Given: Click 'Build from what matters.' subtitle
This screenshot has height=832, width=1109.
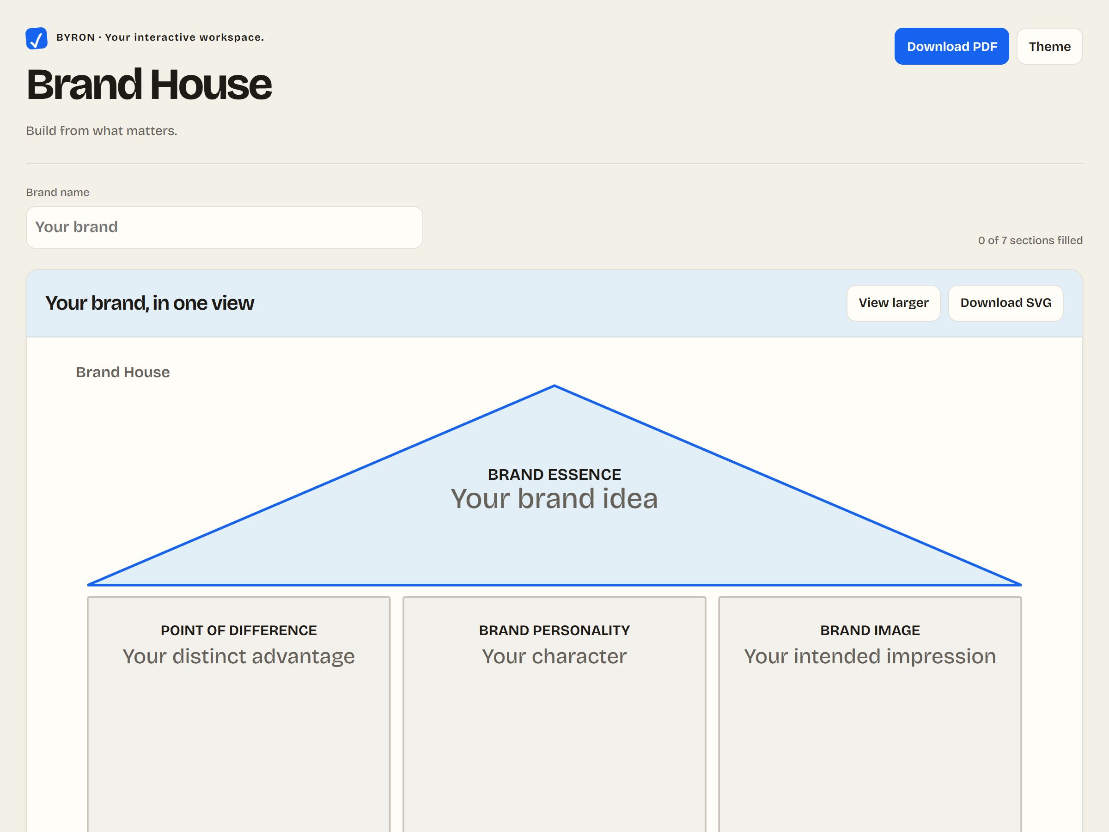Looking at the screenshot, I should click(x=102, y=130).
